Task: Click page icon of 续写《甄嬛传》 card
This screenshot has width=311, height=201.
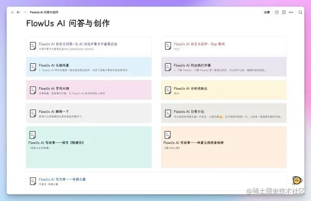Action: pyautogui.click(x=32, y=135)
